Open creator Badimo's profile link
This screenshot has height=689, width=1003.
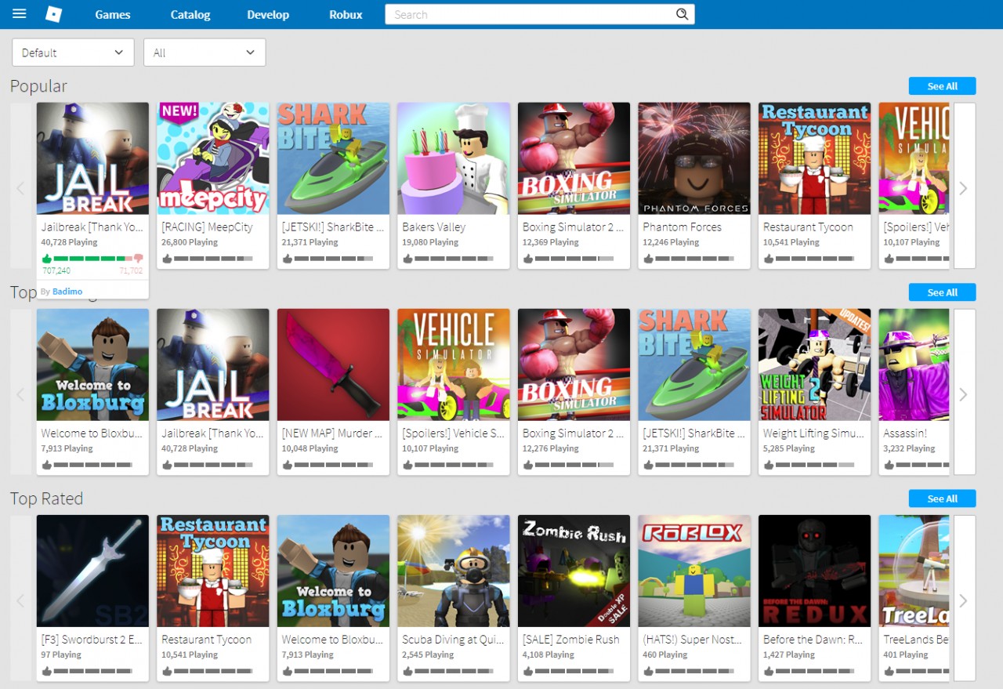tap(67, 291)
